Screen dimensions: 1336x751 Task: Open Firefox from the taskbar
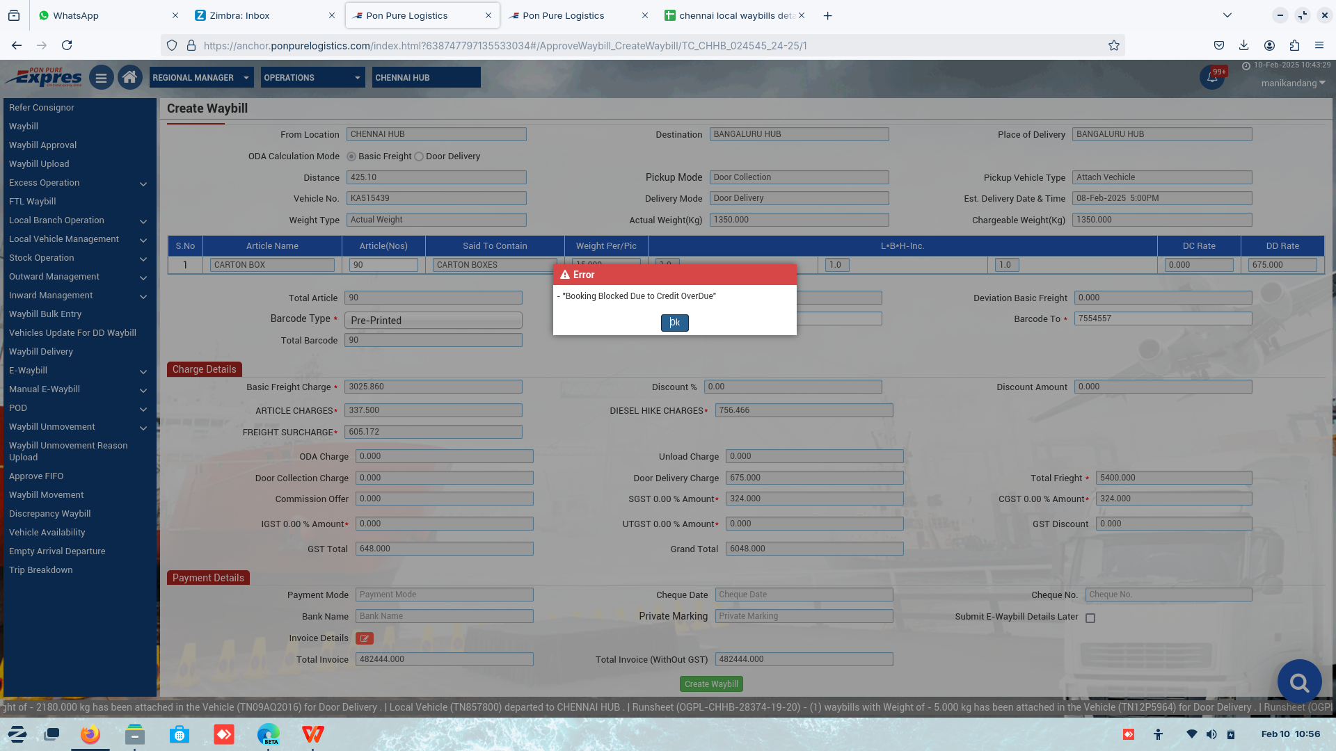coord(90,734)
